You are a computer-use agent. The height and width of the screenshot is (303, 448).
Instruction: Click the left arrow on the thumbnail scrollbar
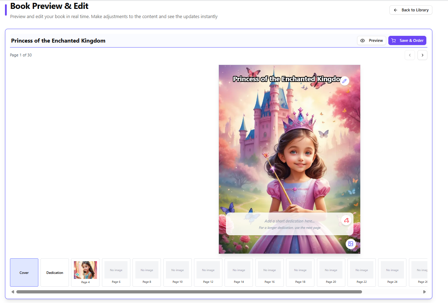coord(12,292)
